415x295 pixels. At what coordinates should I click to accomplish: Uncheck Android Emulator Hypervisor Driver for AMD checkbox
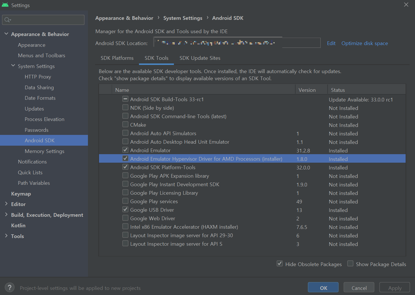[x=125, y=158]
